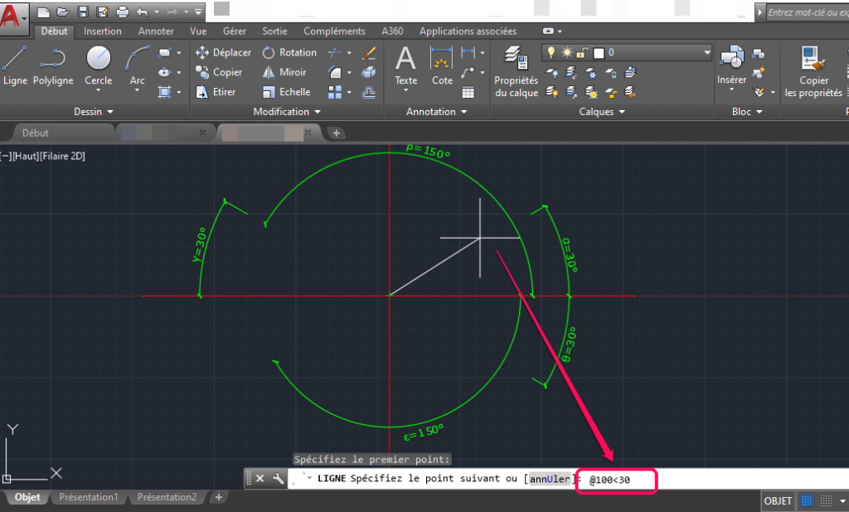This screenshot has width=849, height=512.
Task: Click the Déplacer move tool
Action: coord(223,52)
